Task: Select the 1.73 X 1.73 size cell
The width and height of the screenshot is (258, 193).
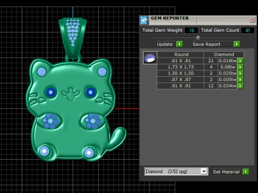Action: (x=181, y=67)
